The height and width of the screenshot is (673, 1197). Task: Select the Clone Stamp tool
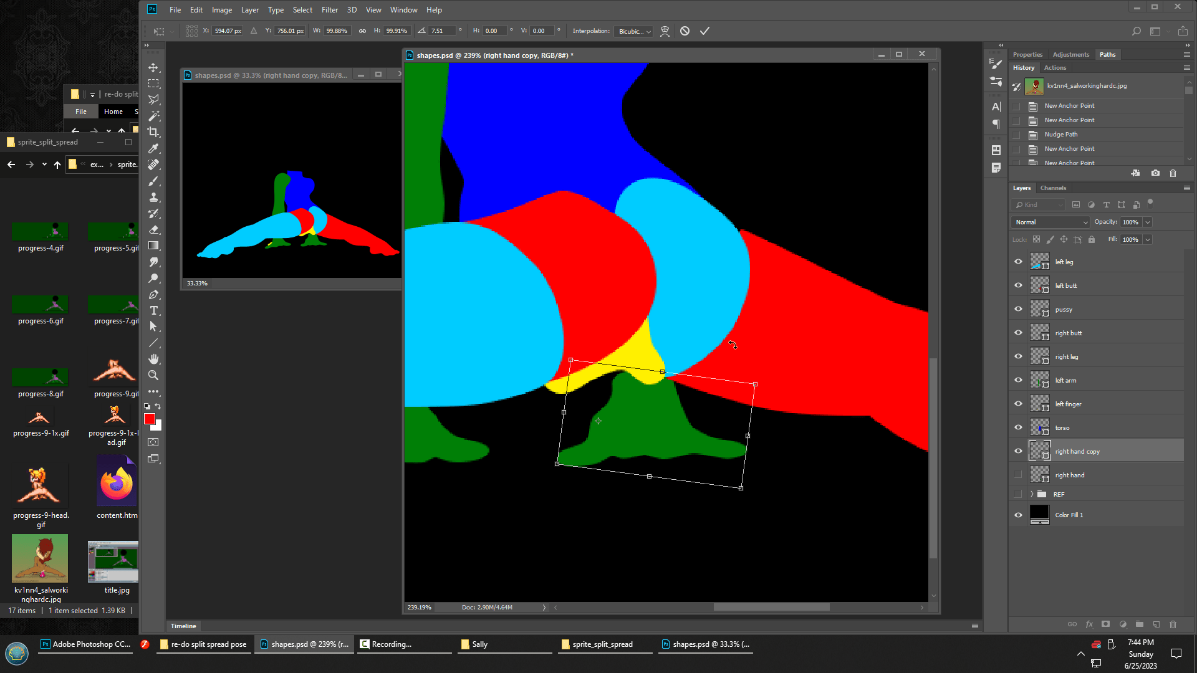point(153,198)
